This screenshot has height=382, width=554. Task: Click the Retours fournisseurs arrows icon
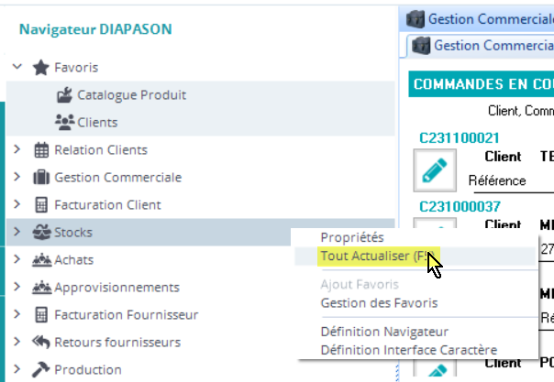[40, 342]
